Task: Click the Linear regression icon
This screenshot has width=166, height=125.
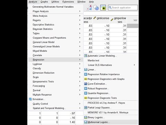Action: point(85,70)
